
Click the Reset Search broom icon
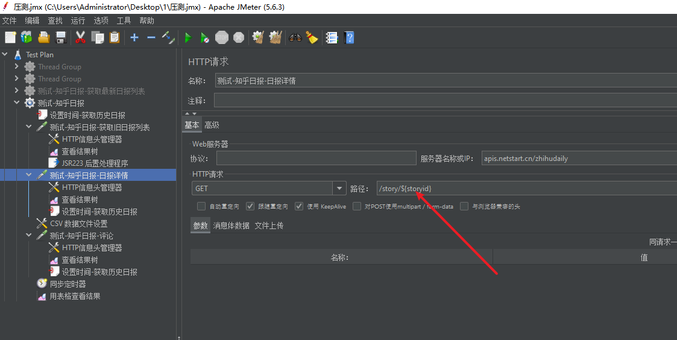312,37
